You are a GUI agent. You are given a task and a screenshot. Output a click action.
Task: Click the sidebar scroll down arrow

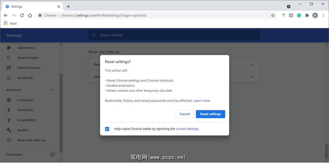coord(61,160)
